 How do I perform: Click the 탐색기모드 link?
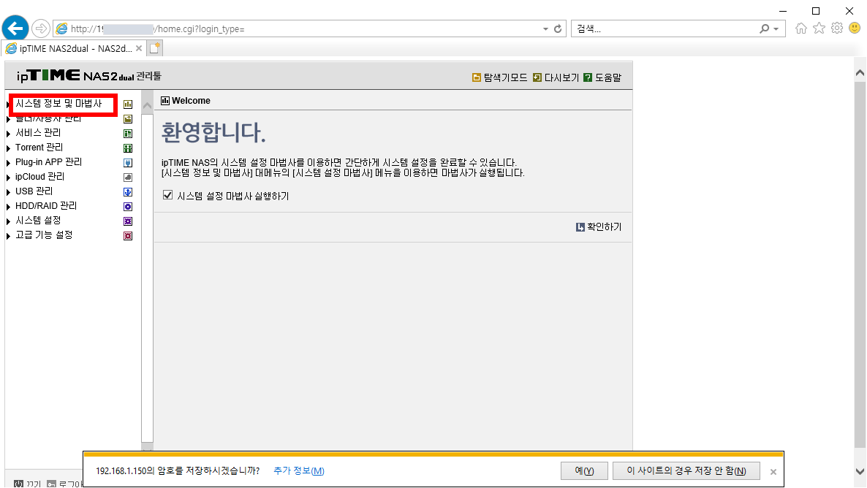[x=499, y=78]
